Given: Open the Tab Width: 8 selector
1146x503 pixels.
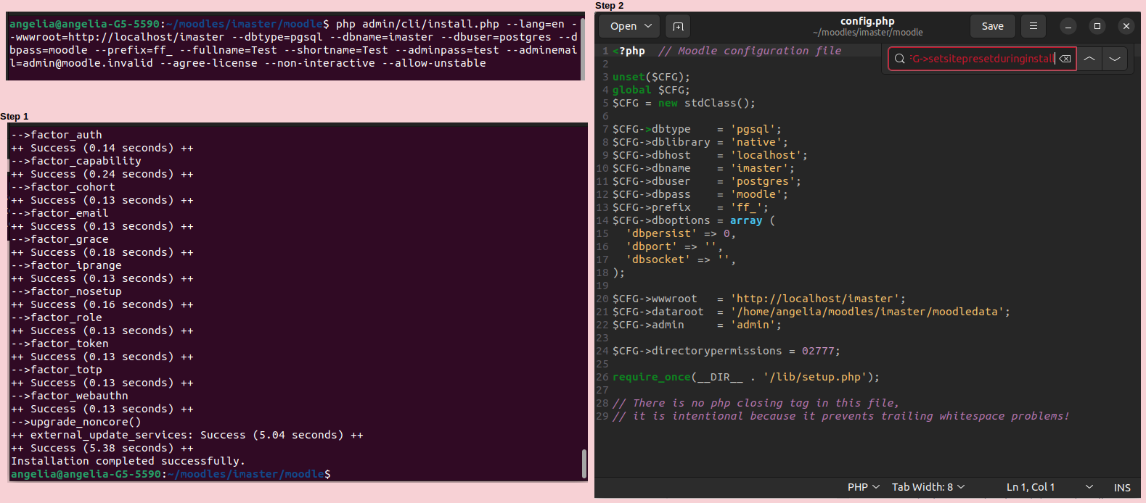Looking at the screenshot, I should pyautogui.click(x=928, y=487).
